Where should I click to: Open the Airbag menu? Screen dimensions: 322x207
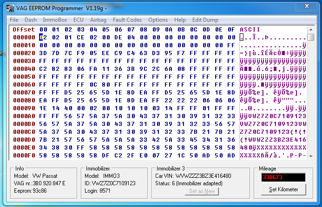[98, 20]
